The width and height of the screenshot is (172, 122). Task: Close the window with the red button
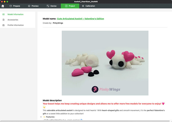coord(2,2)
